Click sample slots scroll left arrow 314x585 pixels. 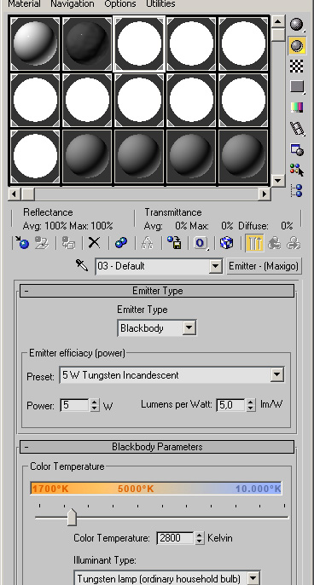pyautogui.click(x=15, y=194)
